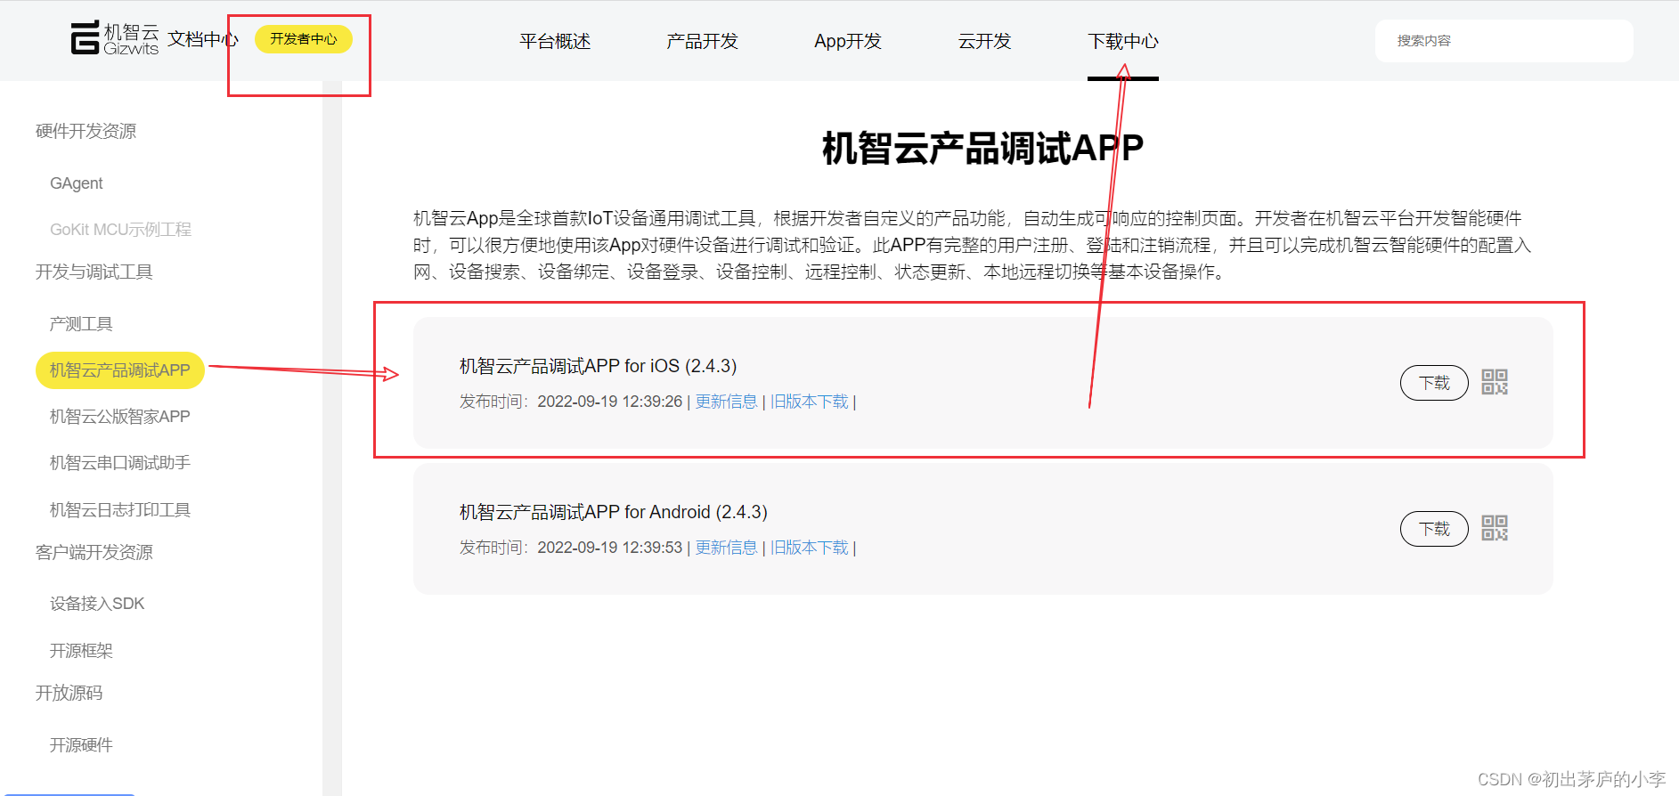
Task: Go to 文档中心 home link
Action: click(203, 39)
